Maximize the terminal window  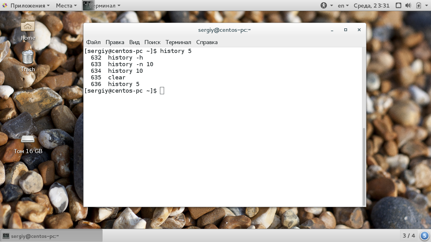[345, 30]
